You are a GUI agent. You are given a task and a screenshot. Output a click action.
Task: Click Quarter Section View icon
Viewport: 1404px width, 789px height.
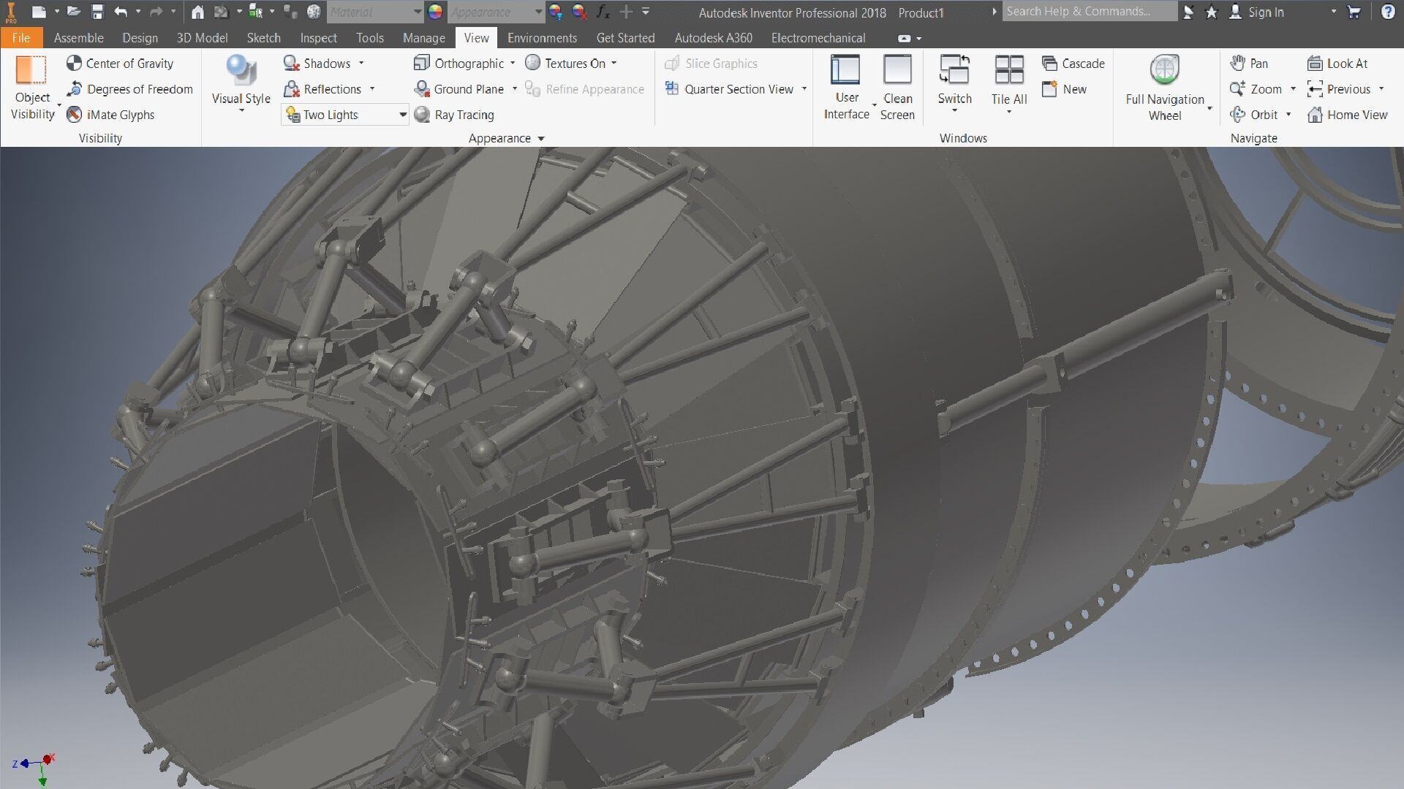[x=672, y=89]
